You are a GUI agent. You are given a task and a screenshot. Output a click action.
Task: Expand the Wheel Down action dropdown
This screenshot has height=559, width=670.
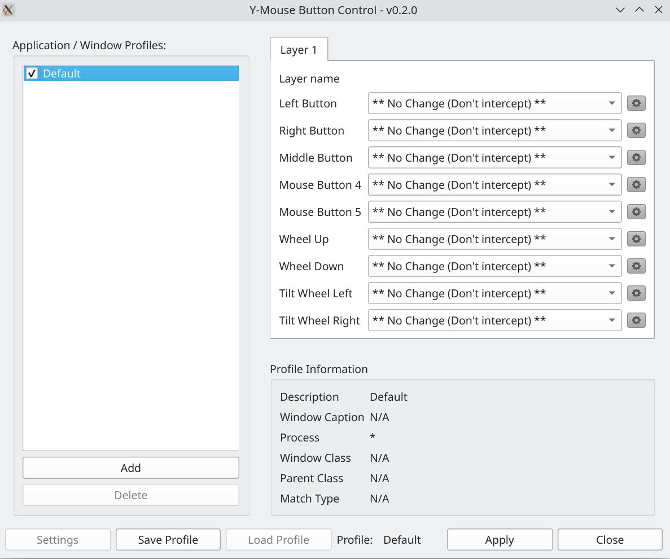click(495, 266)
